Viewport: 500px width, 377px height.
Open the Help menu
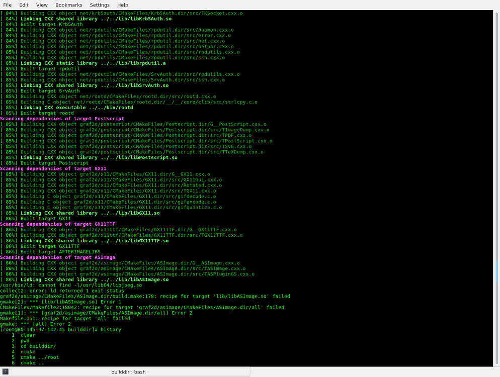123,5
